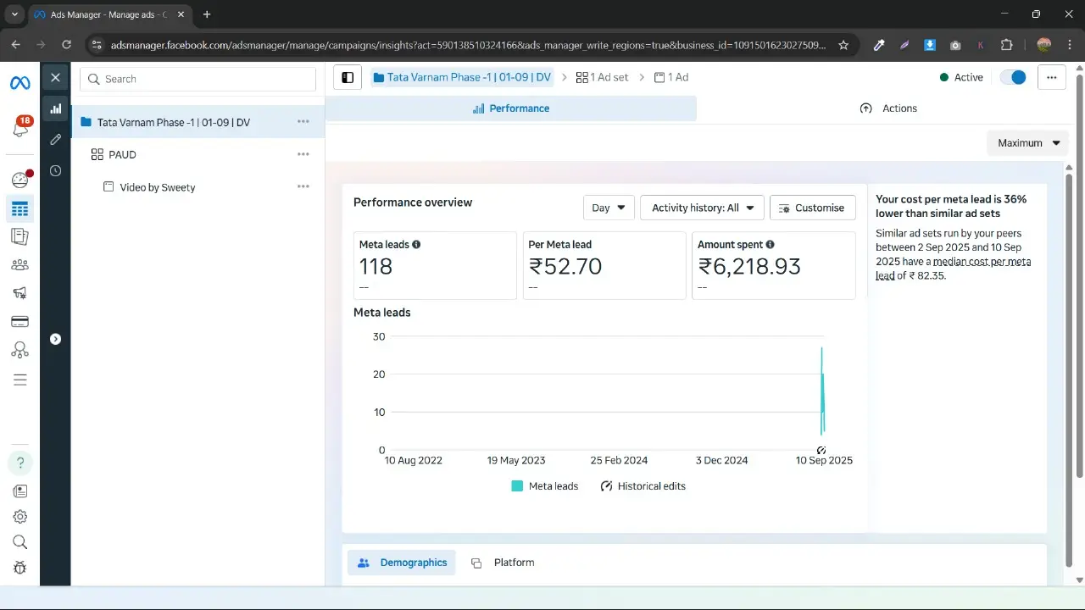
Task: Click the Meta logo icon
Action: pyautogui.click(x=19, y=82)
